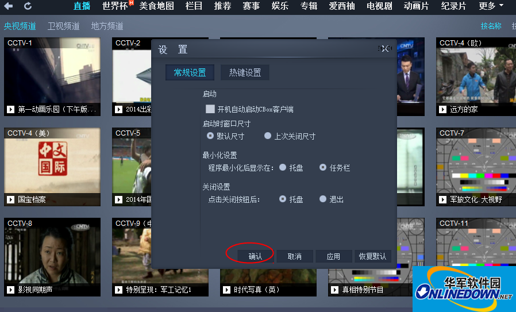Select 上次关闭尺寸 radio option

tap(268, 136)
